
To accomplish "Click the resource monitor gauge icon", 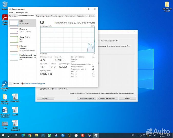I will (22, 83).
